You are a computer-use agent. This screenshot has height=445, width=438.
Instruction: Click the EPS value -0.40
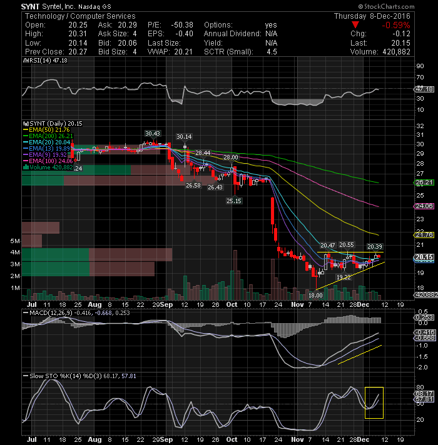(x=184, y=34)
